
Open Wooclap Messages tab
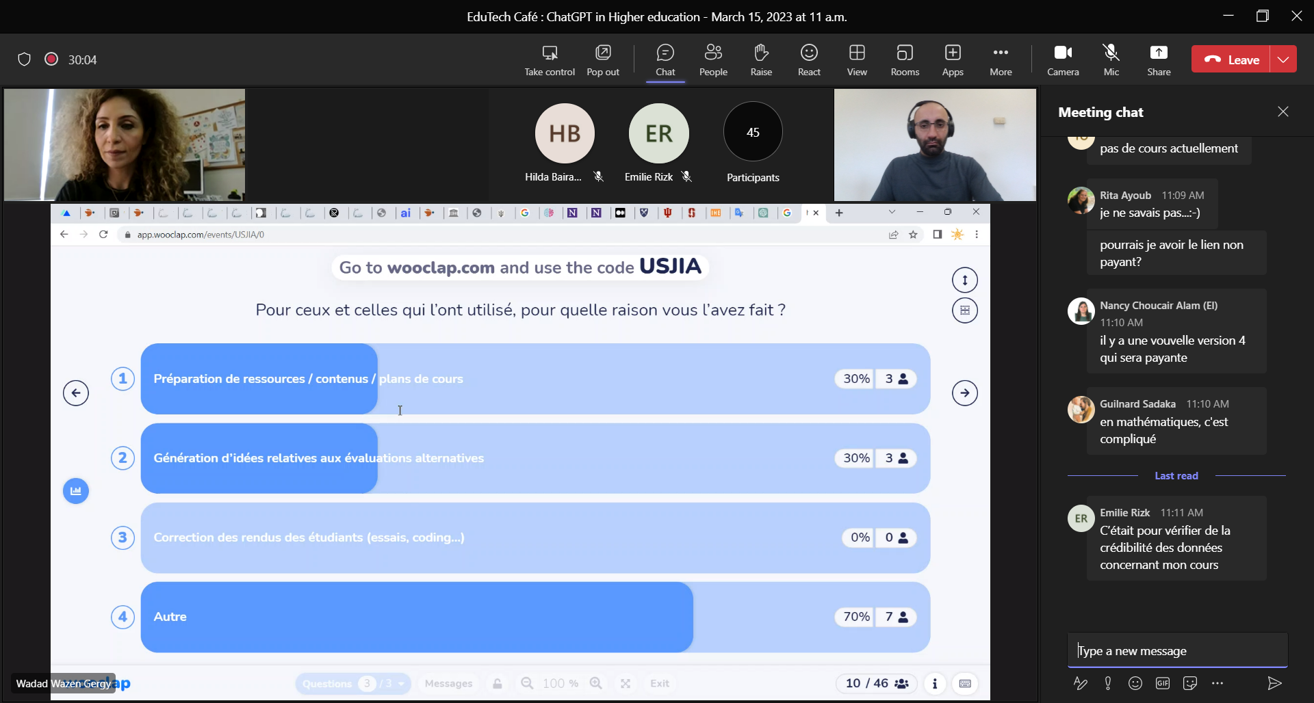click(448, 683)
